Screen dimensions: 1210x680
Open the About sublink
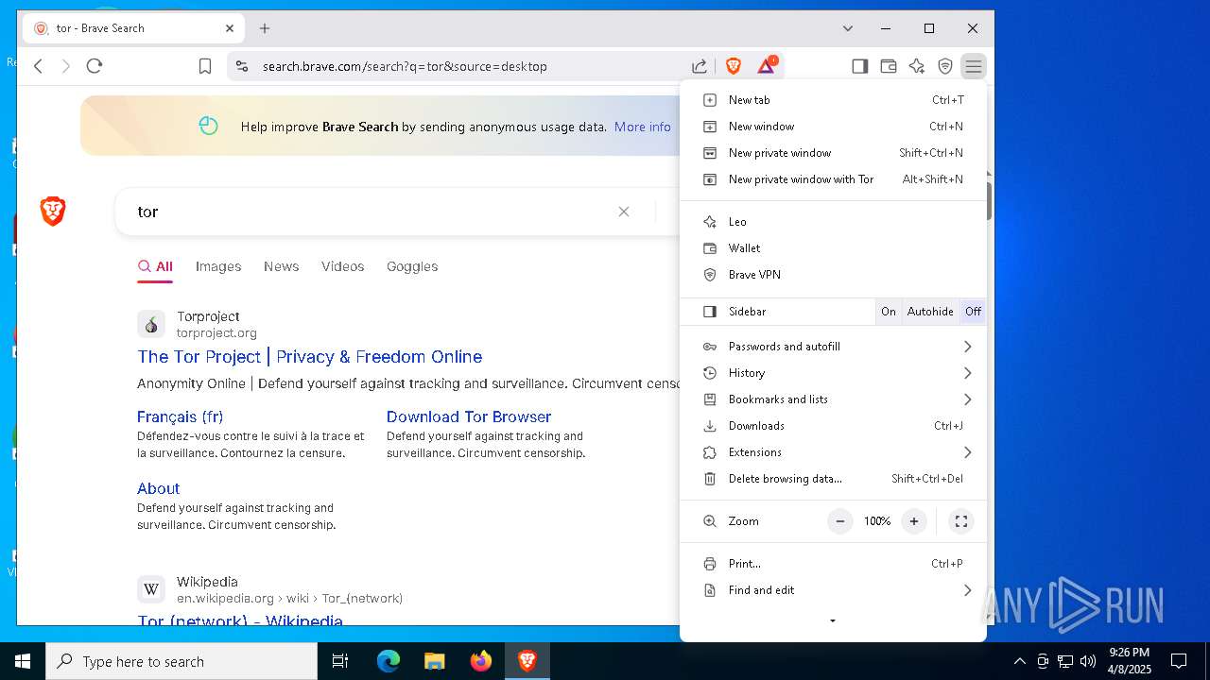coord(158,488)
